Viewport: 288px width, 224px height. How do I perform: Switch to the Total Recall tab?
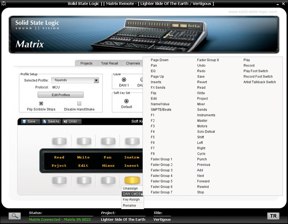pos(109,64)
